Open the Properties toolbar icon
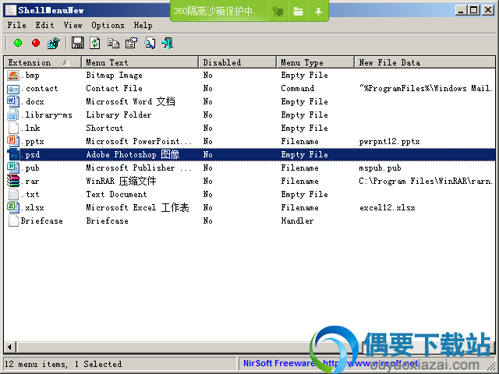 131,43
